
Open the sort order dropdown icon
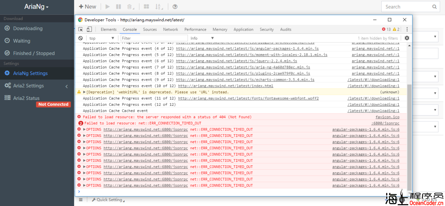(159, 7)
